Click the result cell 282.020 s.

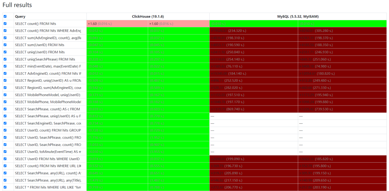pyautogui.click(x=254, y=88)
